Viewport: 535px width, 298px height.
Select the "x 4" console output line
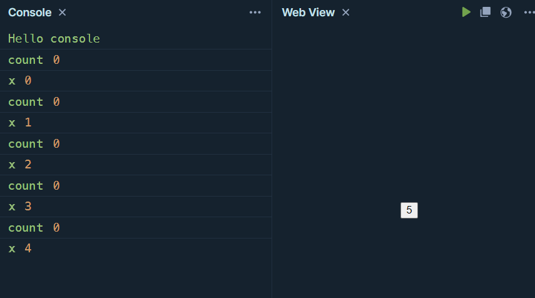pyautogui.click(x=19, y=249)
